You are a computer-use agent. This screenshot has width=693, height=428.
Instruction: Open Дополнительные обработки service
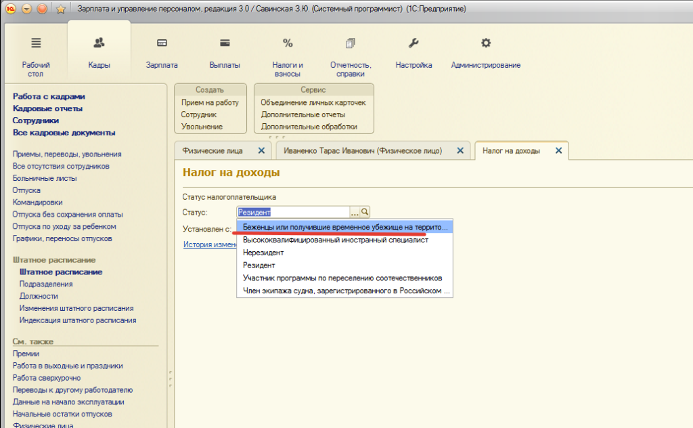point(309,127)
